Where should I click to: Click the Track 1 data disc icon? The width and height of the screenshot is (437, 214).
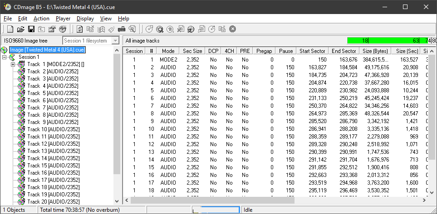tap(21, 64)
